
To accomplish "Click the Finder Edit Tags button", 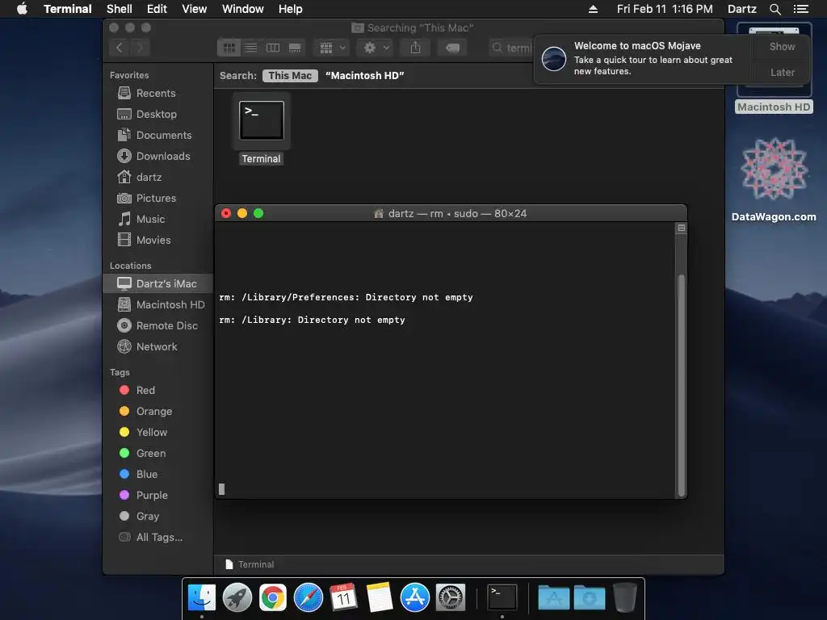I will point(452,48).
